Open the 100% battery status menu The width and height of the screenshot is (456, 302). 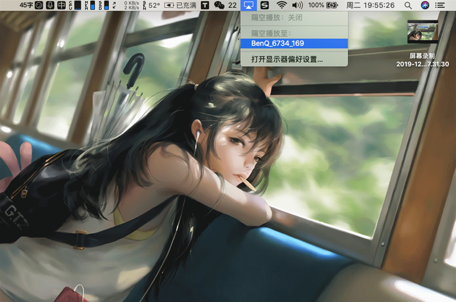323,5
